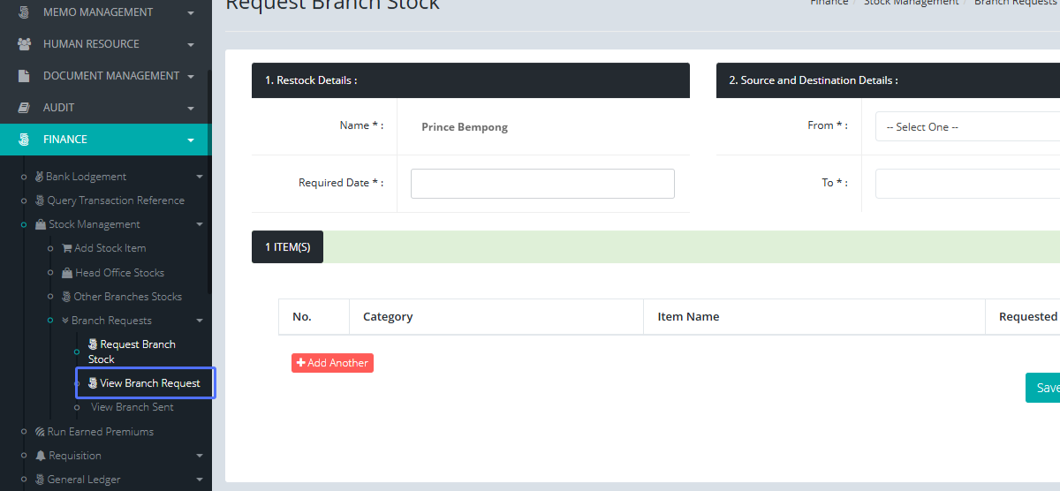This screenshot has height=491, width=1060.
Task: Open View Branch Request page
Action: [x=149, y=383]
